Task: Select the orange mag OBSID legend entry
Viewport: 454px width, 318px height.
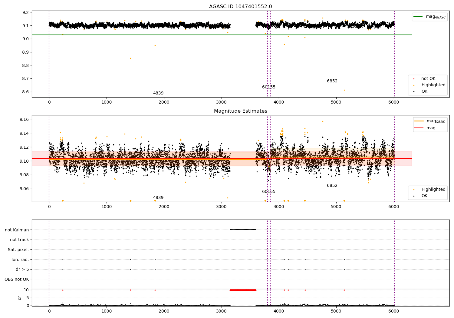Action: (430, 121)
